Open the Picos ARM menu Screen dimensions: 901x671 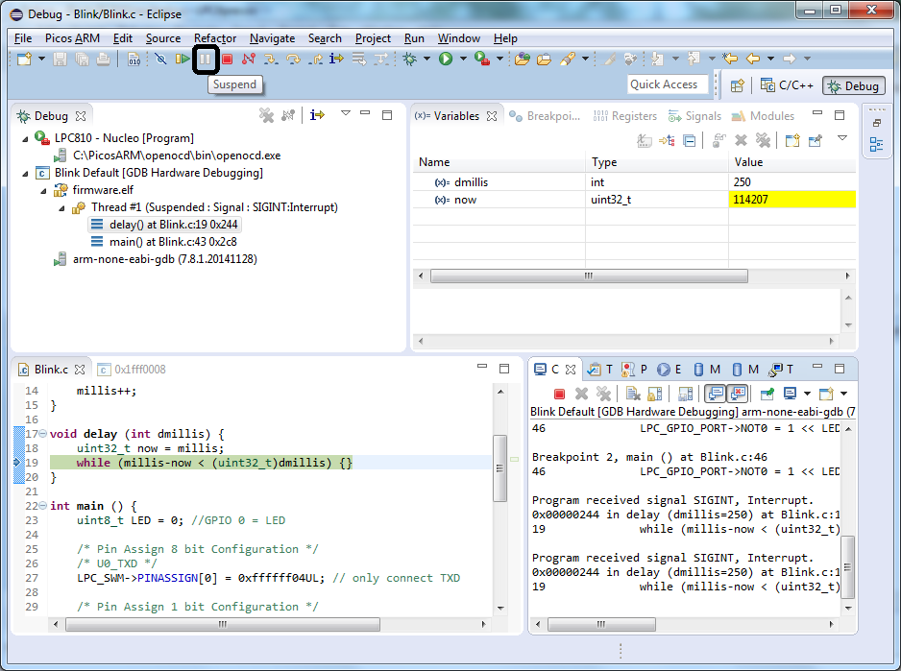click(72, 38)
